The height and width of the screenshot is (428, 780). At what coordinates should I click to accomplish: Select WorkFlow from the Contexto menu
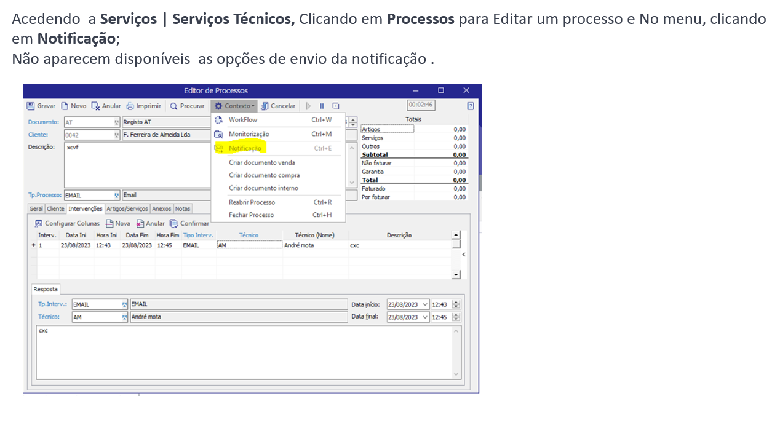[243, 120]
